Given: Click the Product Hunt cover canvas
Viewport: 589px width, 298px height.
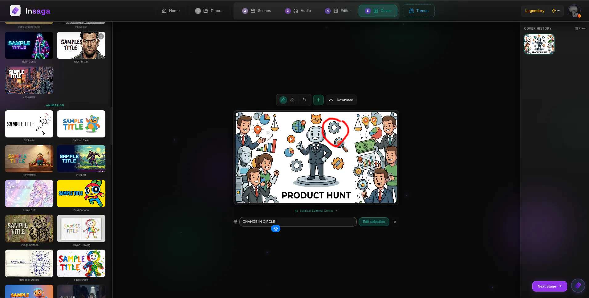Looking at the screenshot, I should pyautogui.click(x=316, y=157).
